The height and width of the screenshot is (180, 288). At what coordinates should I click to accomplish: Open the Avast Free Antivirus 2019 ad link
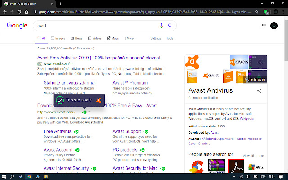pyautogui.click(x=99, y=58)
